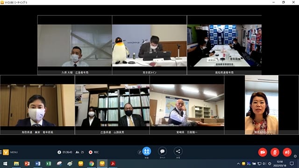Toggle the red muted speaker button
299x168 pixels.
coord(287,152)
